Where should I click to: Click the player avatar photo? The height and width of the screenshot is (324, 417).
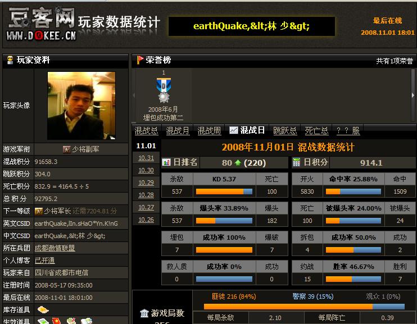tap(81, 105)
